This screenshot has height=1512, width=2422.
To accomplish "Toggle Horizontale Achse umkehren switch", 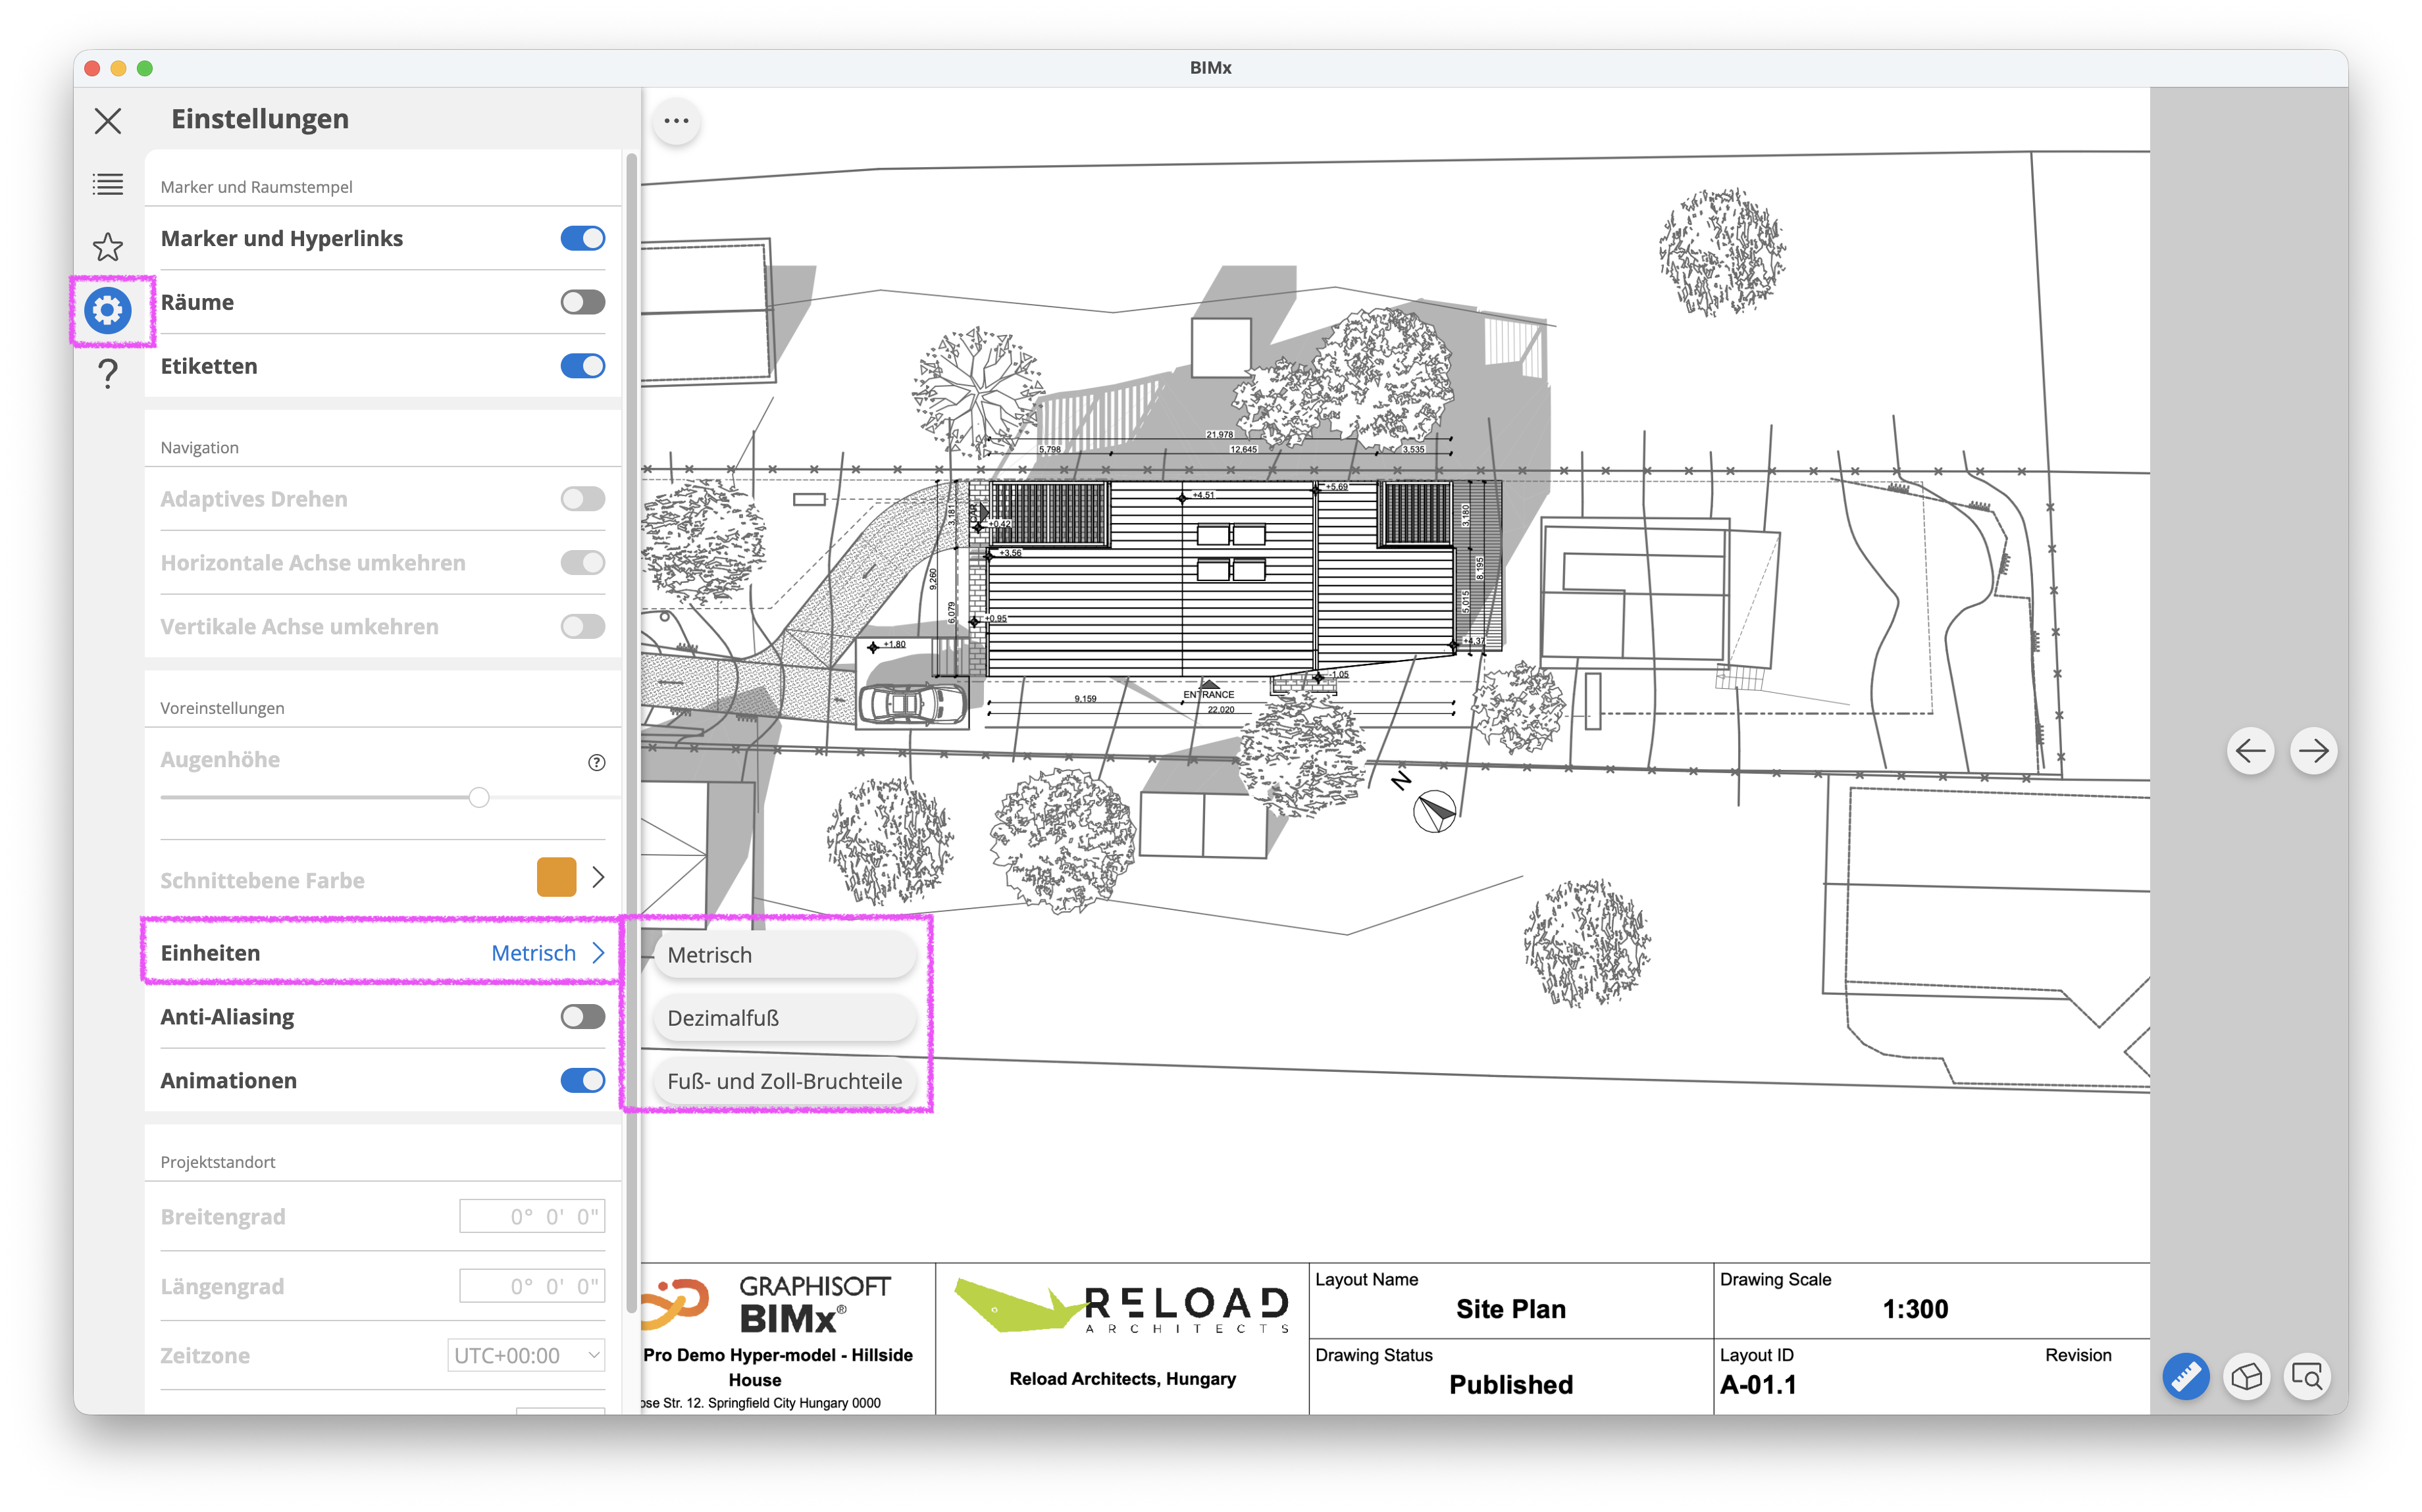I will pyautogui.click(x=583, y=563).
